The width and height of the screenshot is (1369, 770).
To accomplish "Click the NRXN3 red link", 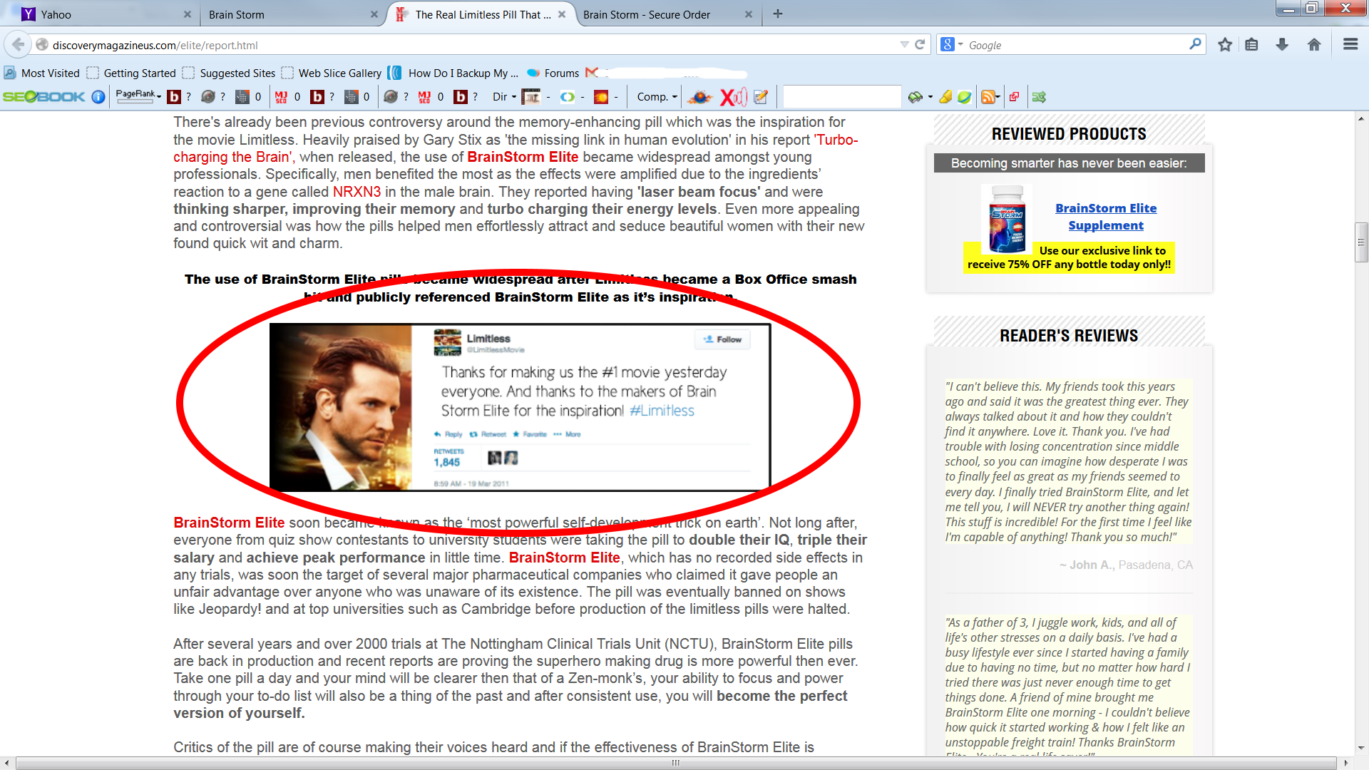I will tap(357, 192).
